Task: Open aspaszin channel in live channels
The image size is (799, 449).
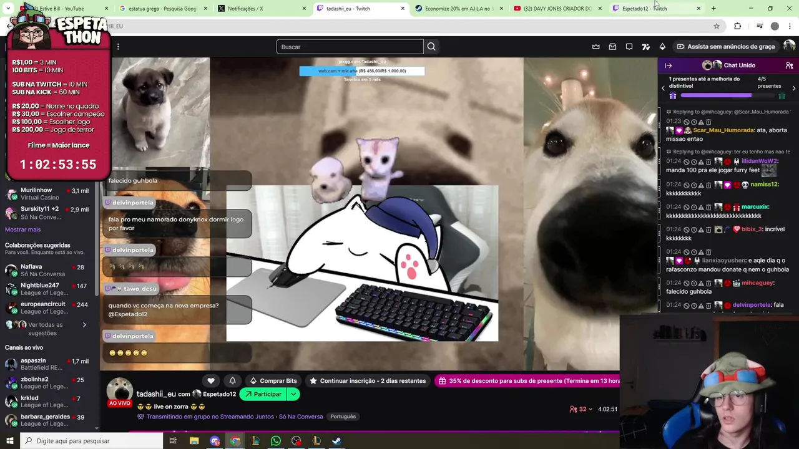Action: pyautogui.click(x=48, y=364)
